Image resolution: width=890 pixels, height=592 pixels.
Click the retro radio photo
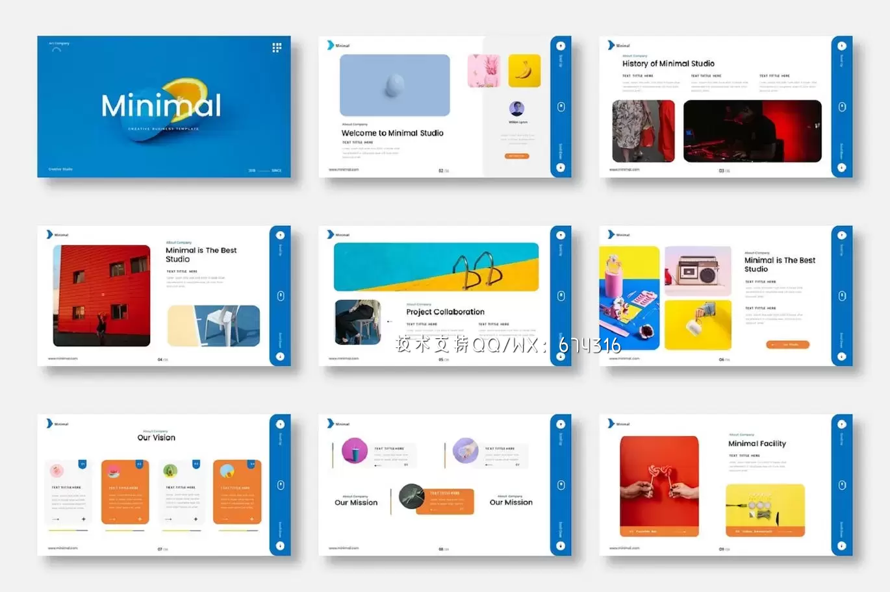pyautogui.click(x=698, y=271)
